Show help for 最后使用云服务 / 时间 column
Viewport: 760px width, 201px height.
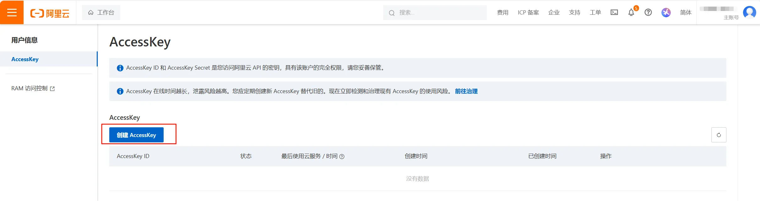click(x=342, y=156)
